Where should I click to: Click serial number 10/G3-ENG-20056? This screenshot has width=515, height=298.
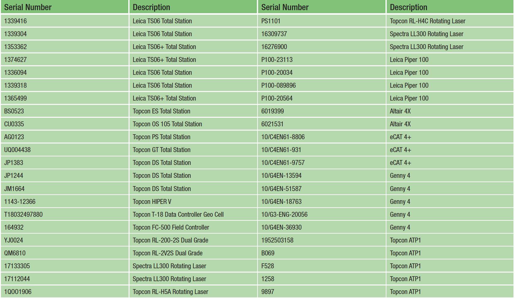pyautogui.click(x=284, y=214)
